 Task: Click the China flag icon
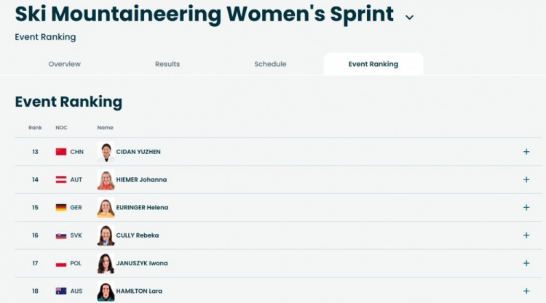coord(61,152)
